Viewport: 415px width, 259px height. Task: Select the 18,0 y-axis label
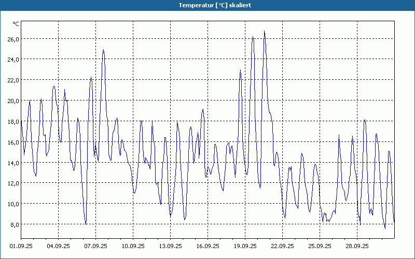click(13, 122)
